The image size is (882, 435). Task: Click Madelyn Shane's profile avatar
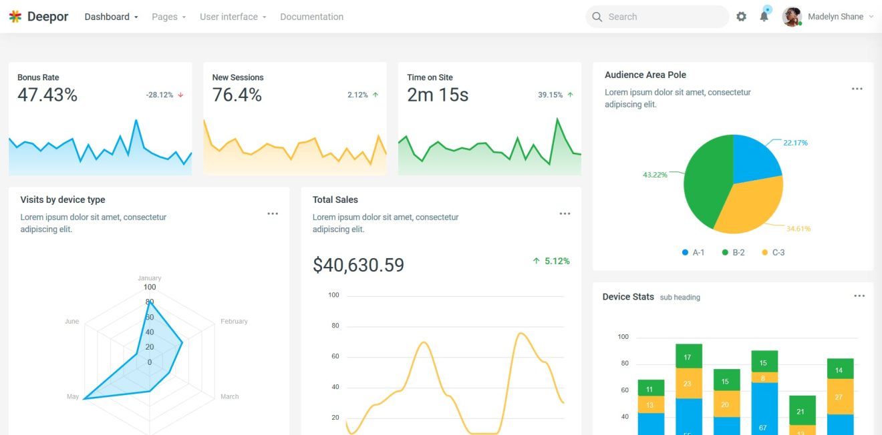coord(792,16)
